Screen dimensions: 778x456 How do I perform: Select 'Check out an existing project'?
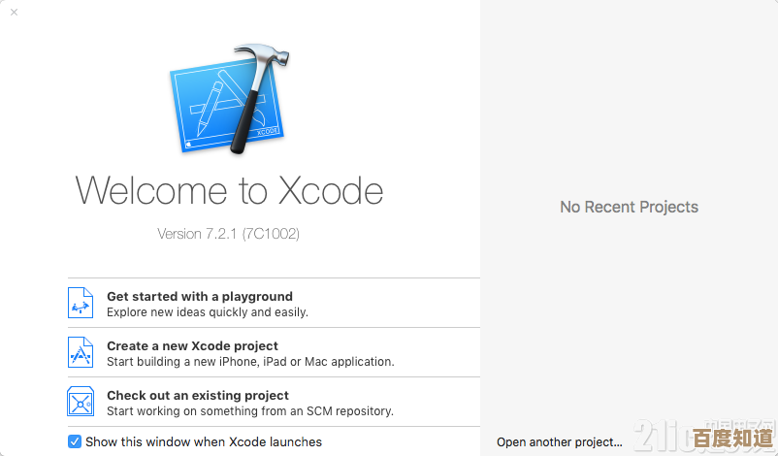coord(198,395)
